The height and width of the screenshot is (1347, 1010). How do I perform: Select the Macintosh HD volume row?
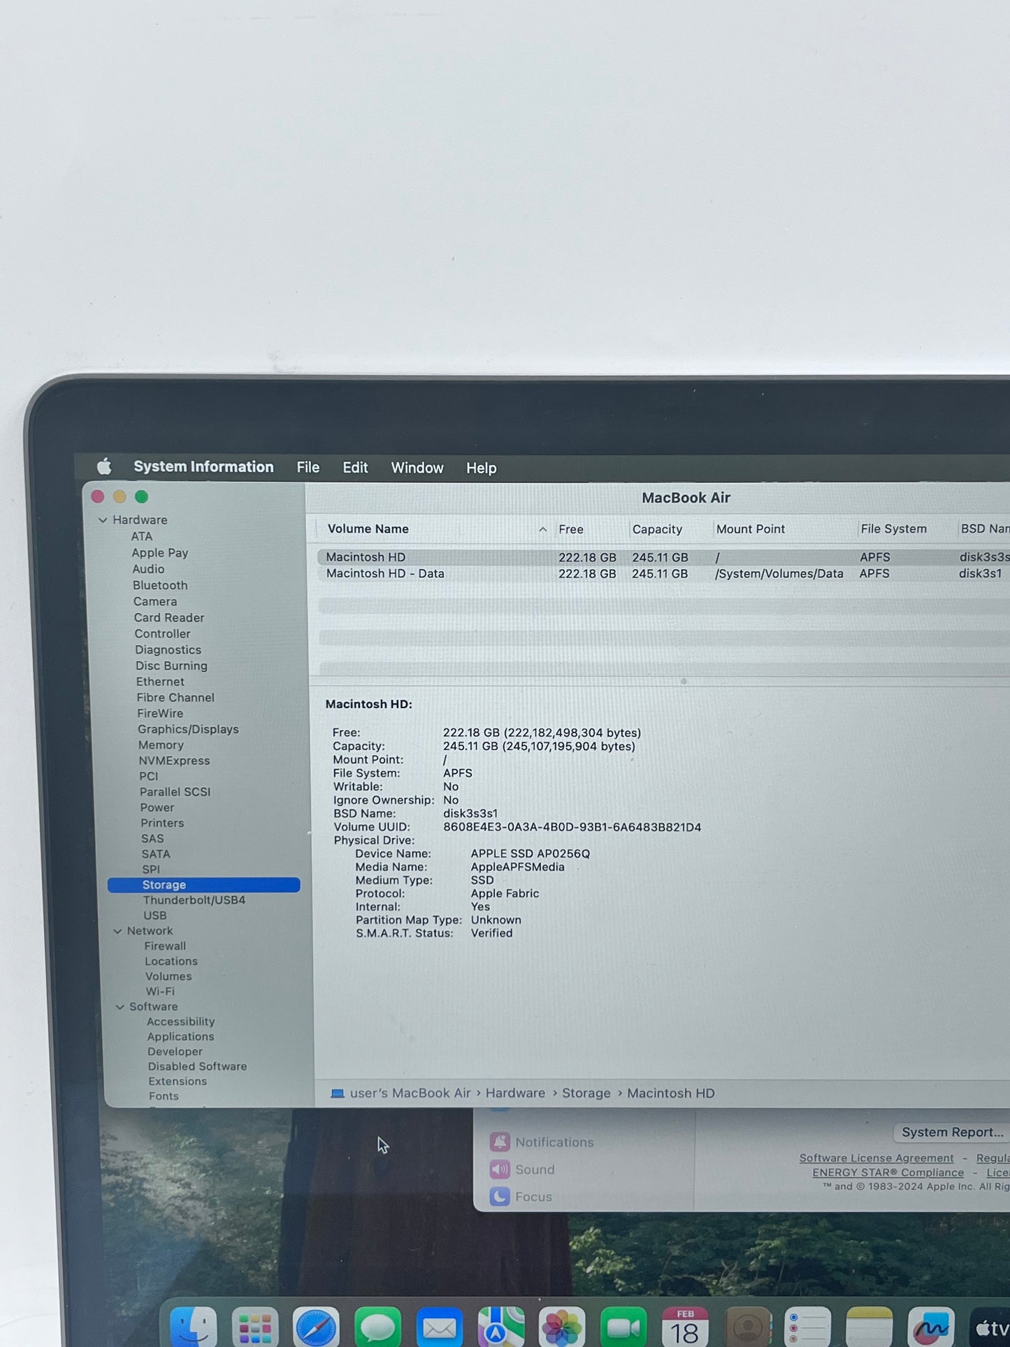click(x=664, y=557)
